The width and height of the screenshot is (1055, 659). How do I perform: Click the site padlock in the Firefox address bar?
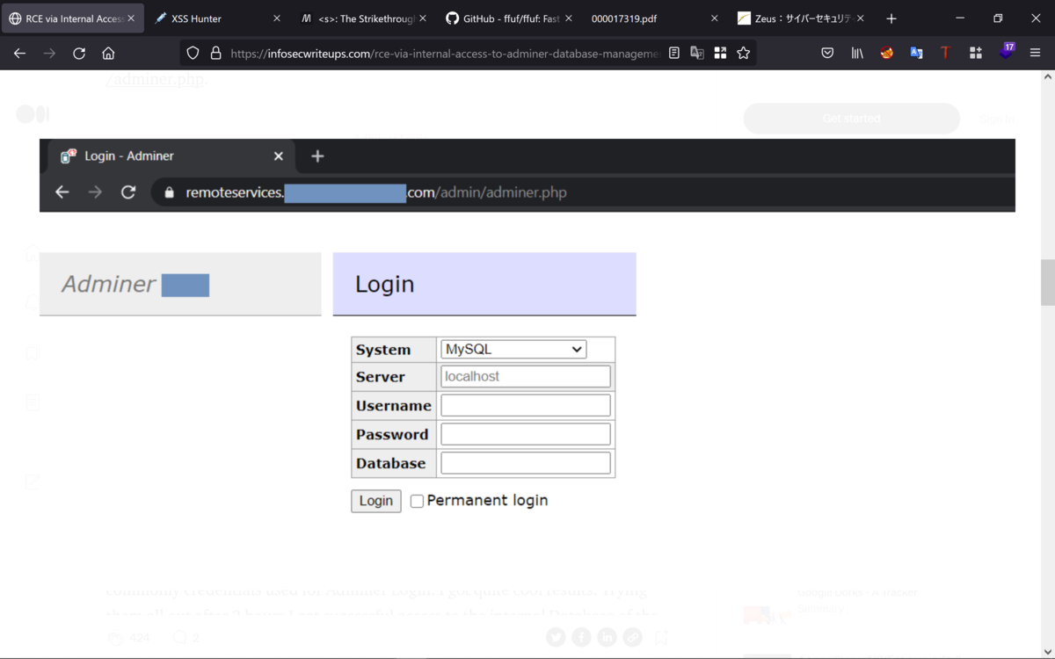[215, 54]
